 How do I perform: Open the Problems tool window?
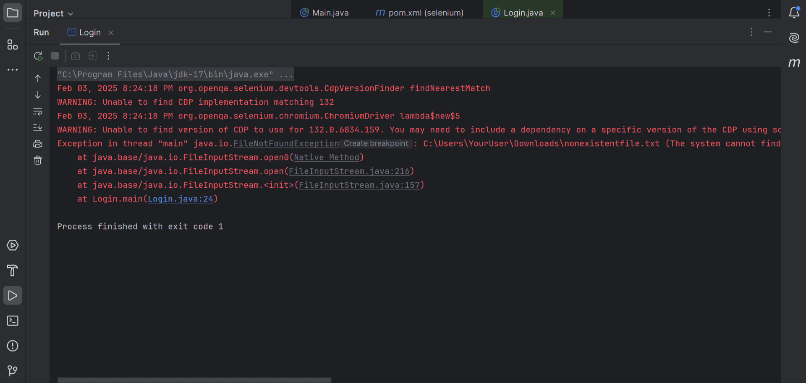[13, 346]
